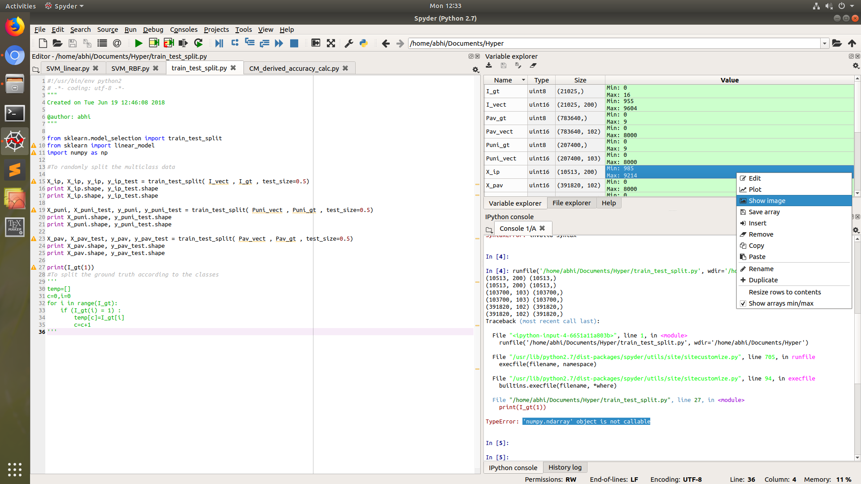Viewport: 861px width, 484px height.
Task: Expand the working directory path dropdown
Action: (825, 43)
